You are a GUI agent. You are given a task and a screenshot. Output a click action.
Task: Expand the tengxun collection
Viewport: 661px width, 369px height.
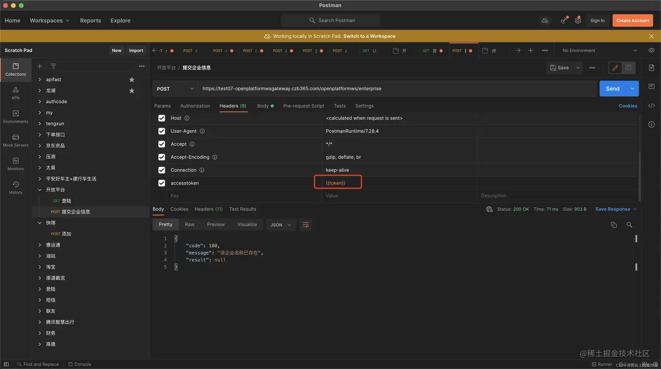40,124
